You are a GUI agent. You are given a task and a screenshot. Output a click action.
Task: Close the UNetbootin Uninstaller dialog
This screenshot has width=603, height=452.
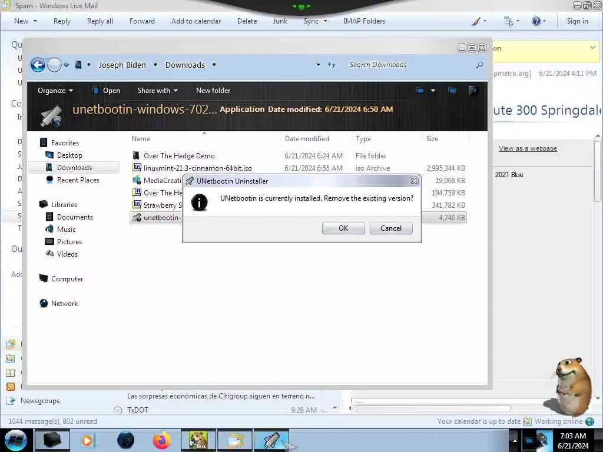[414, 181]
